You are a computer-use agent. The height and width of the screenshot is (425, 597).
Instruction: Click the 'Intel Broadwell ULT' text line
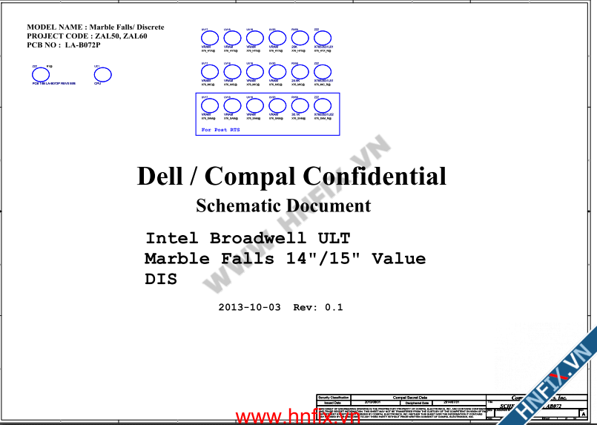point(248,238)
